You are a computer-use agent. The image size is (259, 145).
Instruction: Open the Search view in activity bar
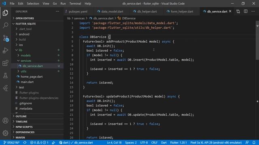point(5,25)
